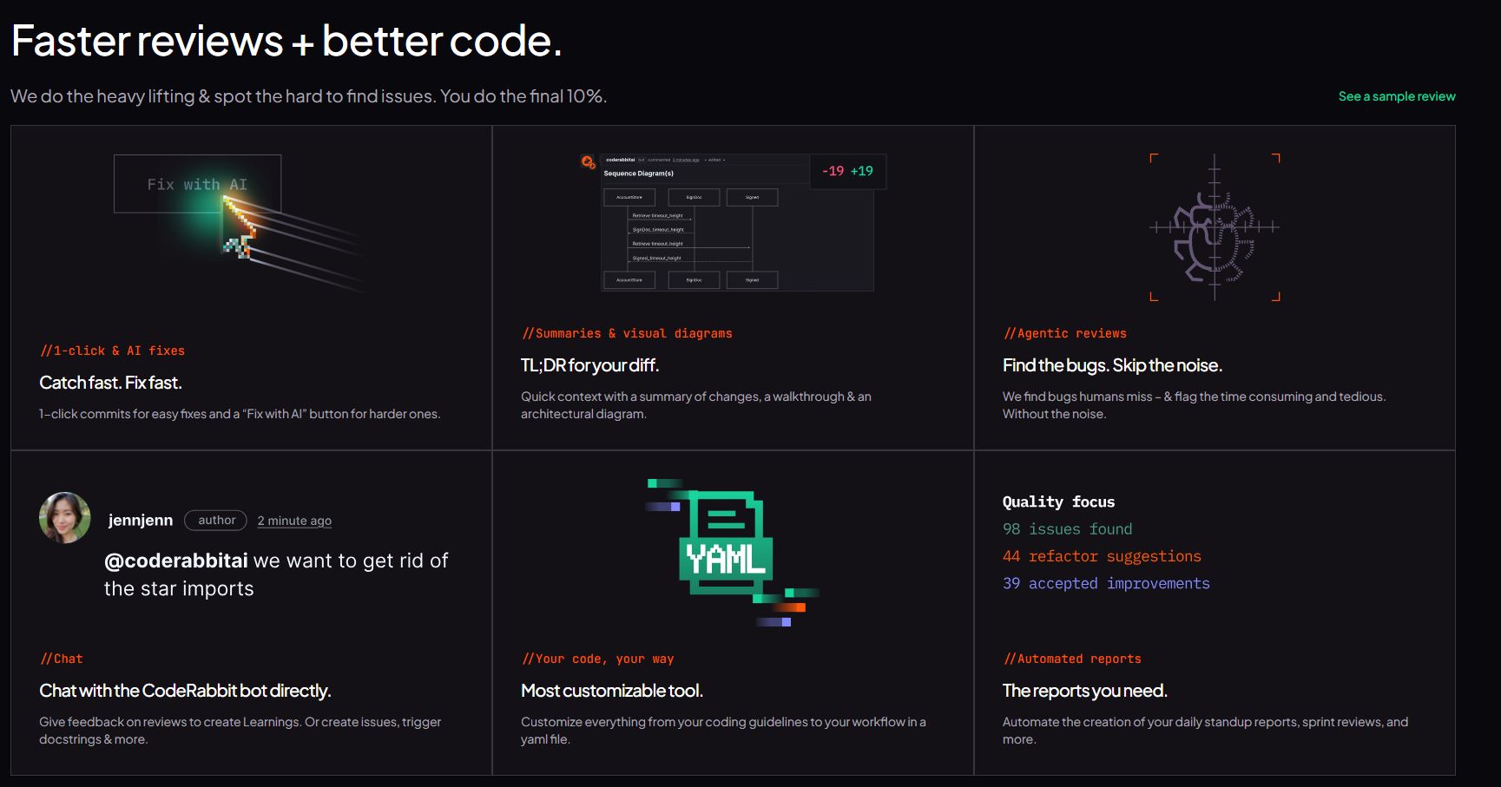Open the 'See a sample review' link
The width and height of the screenshot is (1501, 787).
1397,96
